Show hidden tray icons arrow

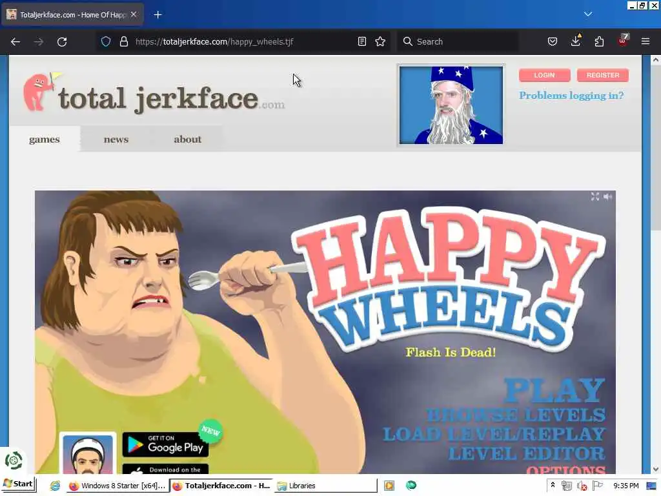553,486
